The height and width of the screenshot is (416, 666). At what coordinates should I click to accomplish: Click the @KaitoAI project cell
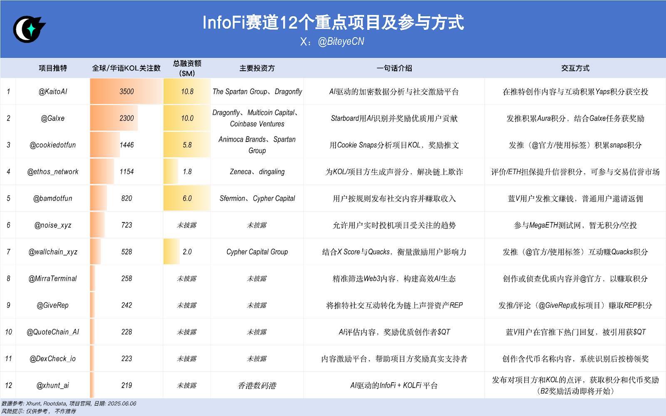[x=53, y=92]
